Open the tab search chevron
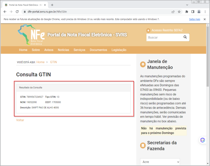Image resolution: width=210 pixels, height=166 pixels. tap(187, 5)
